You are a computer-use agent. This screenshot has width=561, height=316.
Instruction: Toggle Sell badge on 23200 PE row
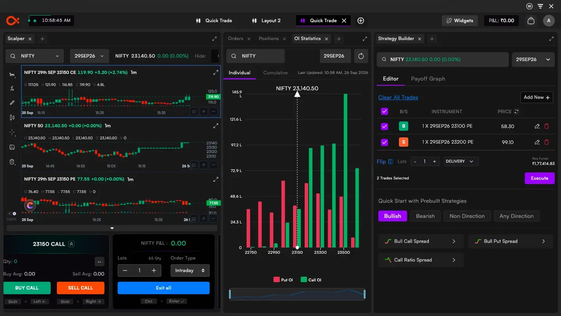coord(403,142)
